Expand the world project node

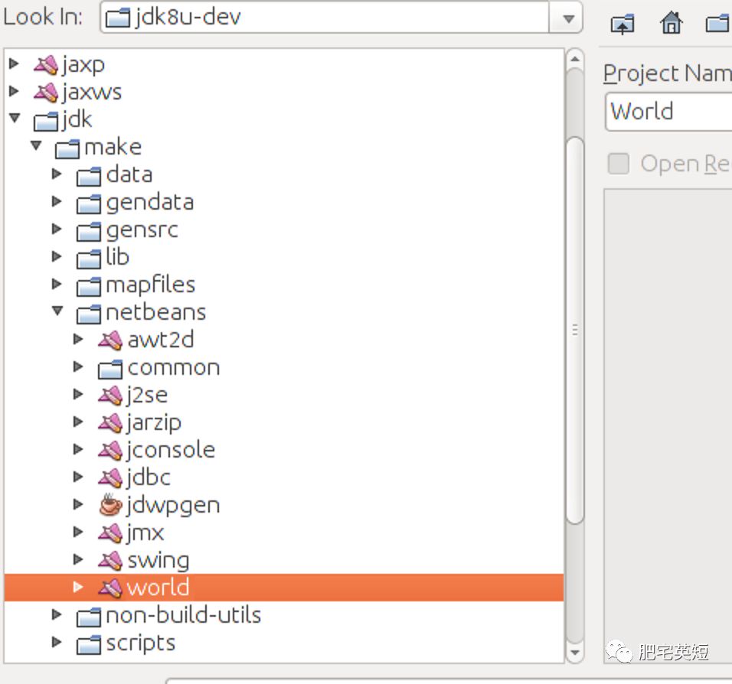78,587
